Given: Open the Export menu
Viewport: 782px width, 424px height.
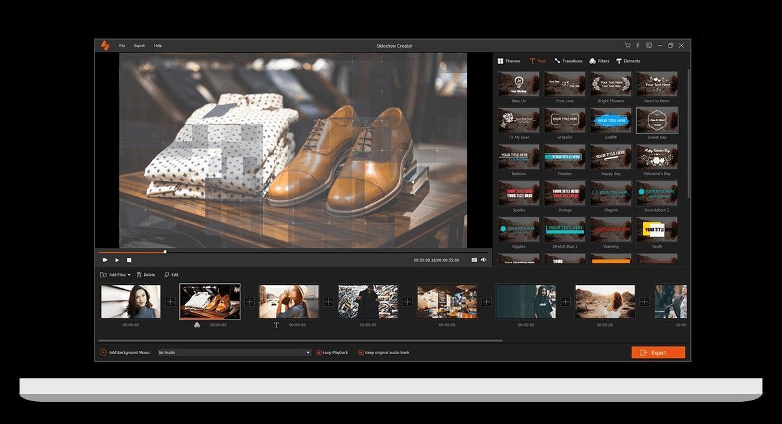Looking at the screenshot, I should pos(139,46).
